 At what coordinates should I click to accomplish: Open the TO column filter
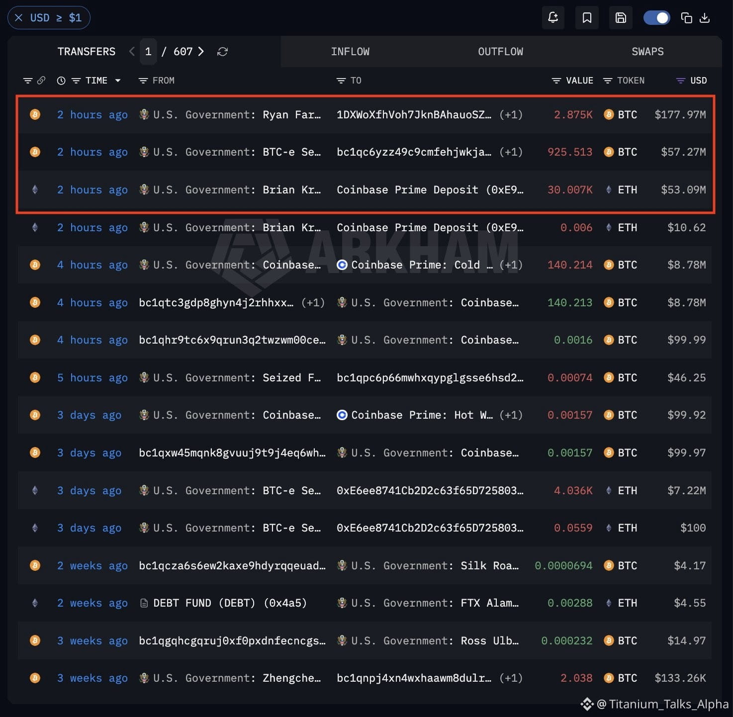pyautogui.click(x=341, y=81)
